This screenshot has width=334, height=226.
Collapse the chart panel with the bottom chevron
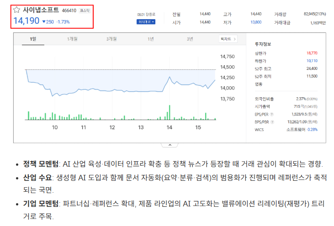(x=170, y=145)
